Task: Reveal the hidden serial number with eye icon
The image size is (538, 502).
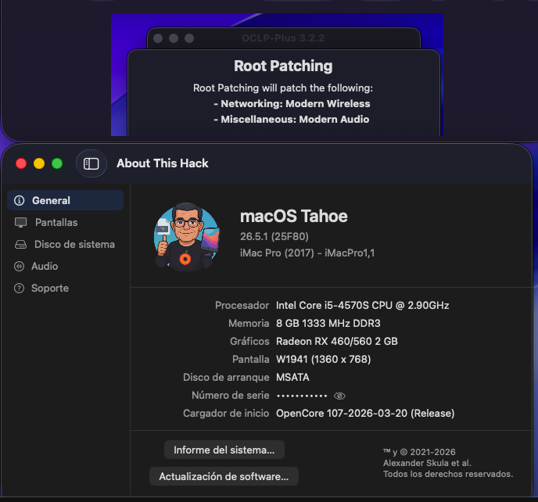Action: pos(339,396)
